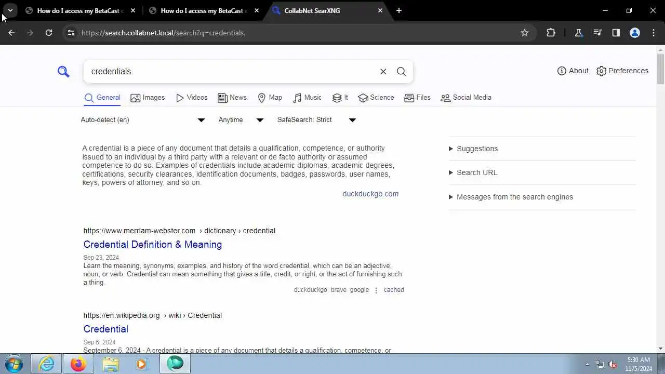The width and height of the screenshot is (665, 374).
Task: Open the Windows Start menu
Action: click(14, 364)
